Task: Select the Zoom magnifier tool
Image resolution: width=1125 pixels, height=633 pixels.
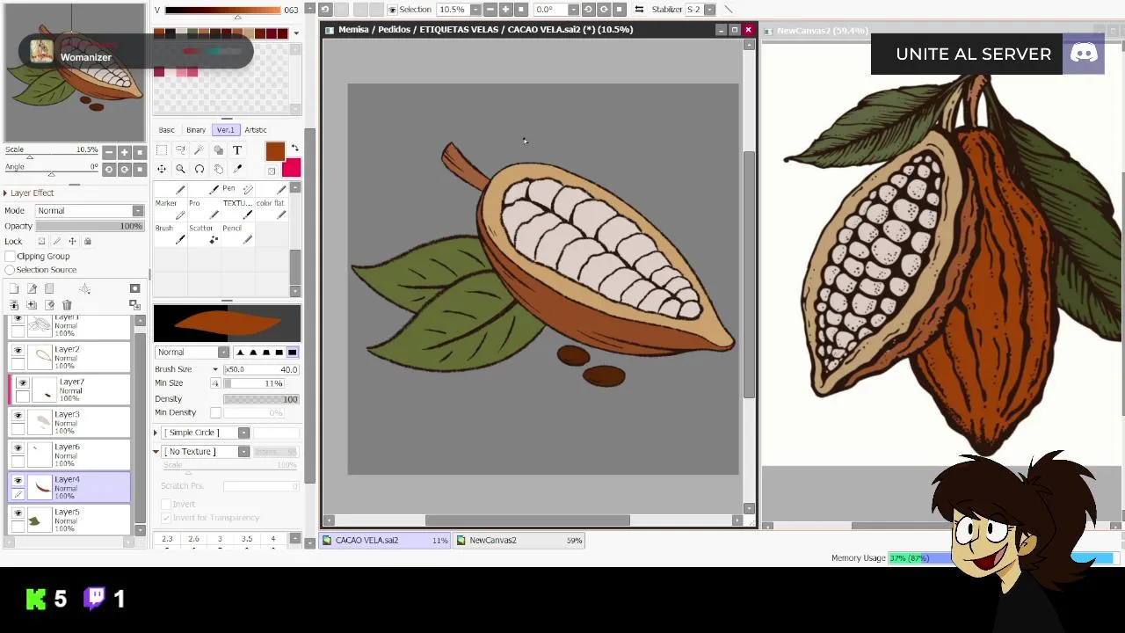Action: point(180,169)
